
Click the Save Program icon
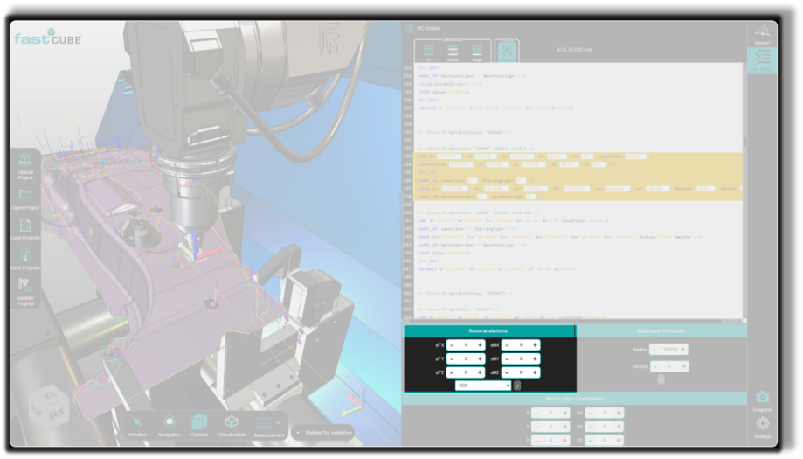click(x=25, y=256)
